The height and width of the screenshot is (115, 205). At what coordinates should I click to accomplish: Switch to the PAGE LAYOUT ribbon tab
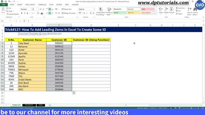coord(30,5)
